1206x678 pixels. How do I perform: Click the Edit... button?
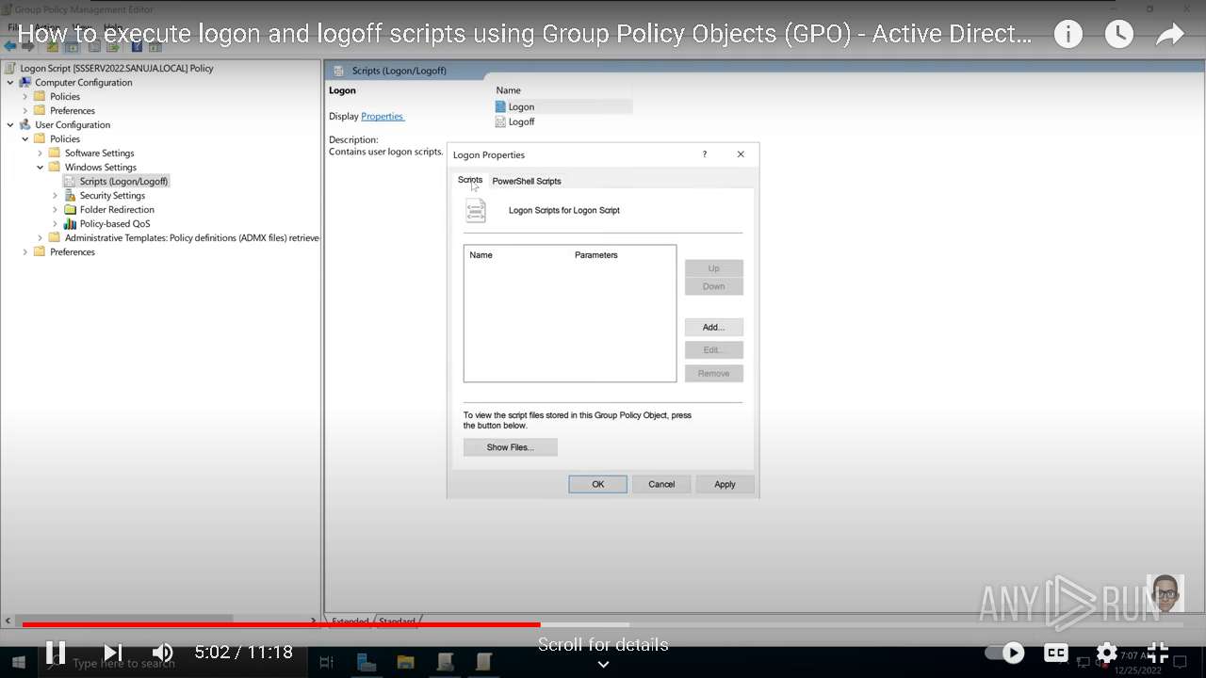(714, 349)
